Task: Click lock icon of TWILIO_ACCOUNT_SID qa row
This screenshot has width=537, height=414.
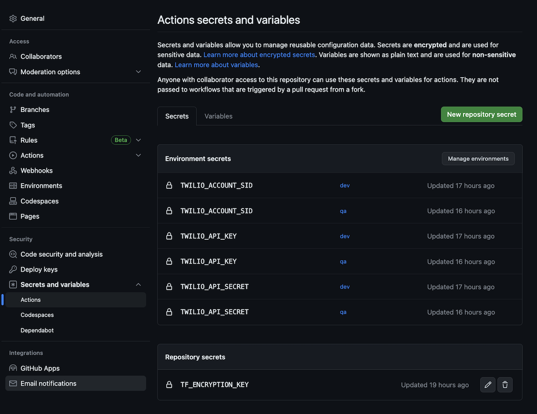Action: [x=169, y=211]
